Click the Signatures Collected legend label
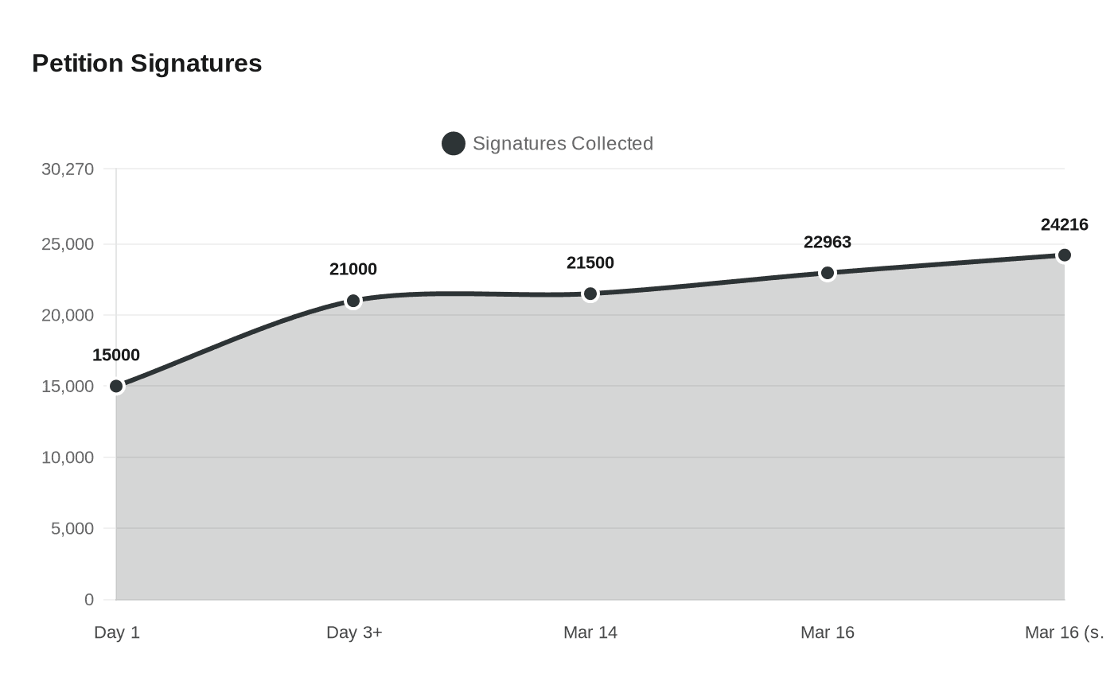 [563, 144]
